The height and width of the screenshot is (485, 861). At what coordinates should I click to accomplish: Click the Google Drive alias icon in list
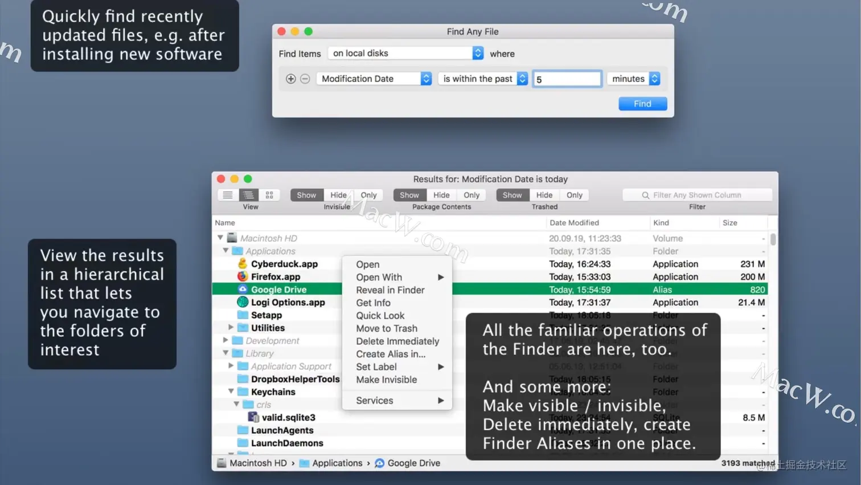[243, 290]
